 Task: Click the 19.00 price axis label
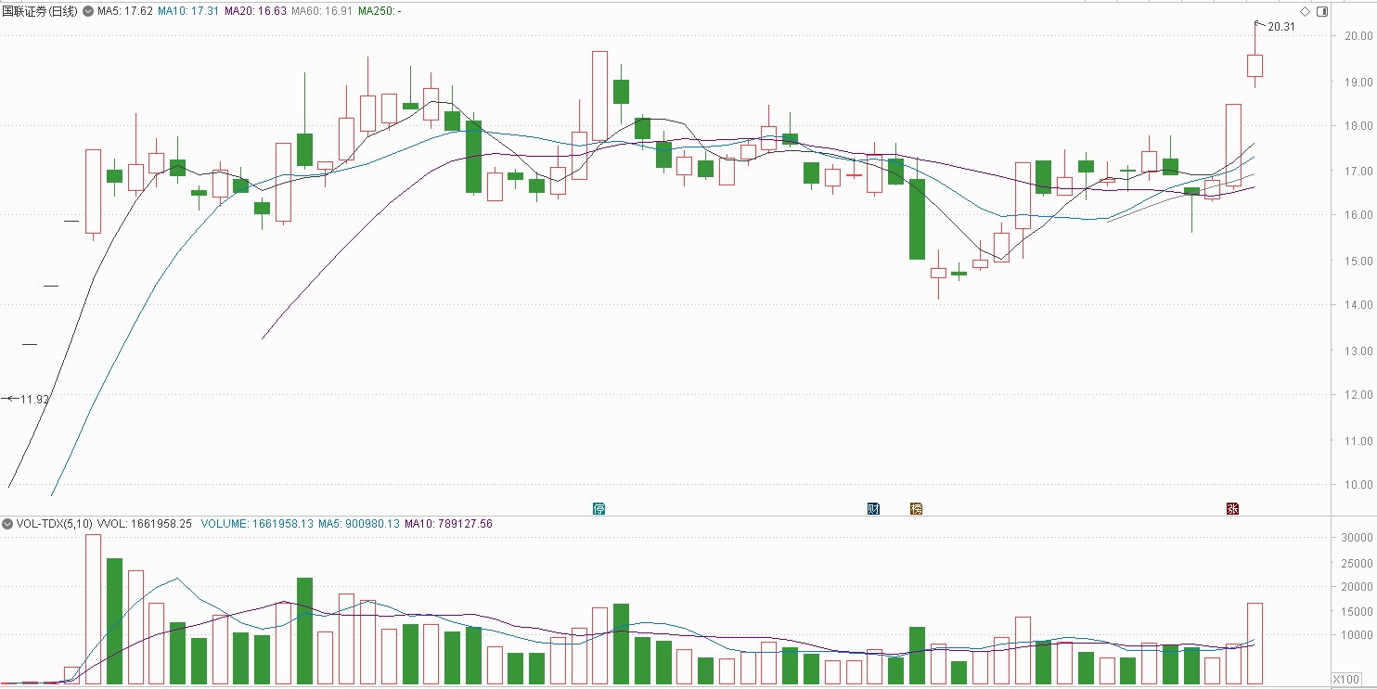(1359, 82)
